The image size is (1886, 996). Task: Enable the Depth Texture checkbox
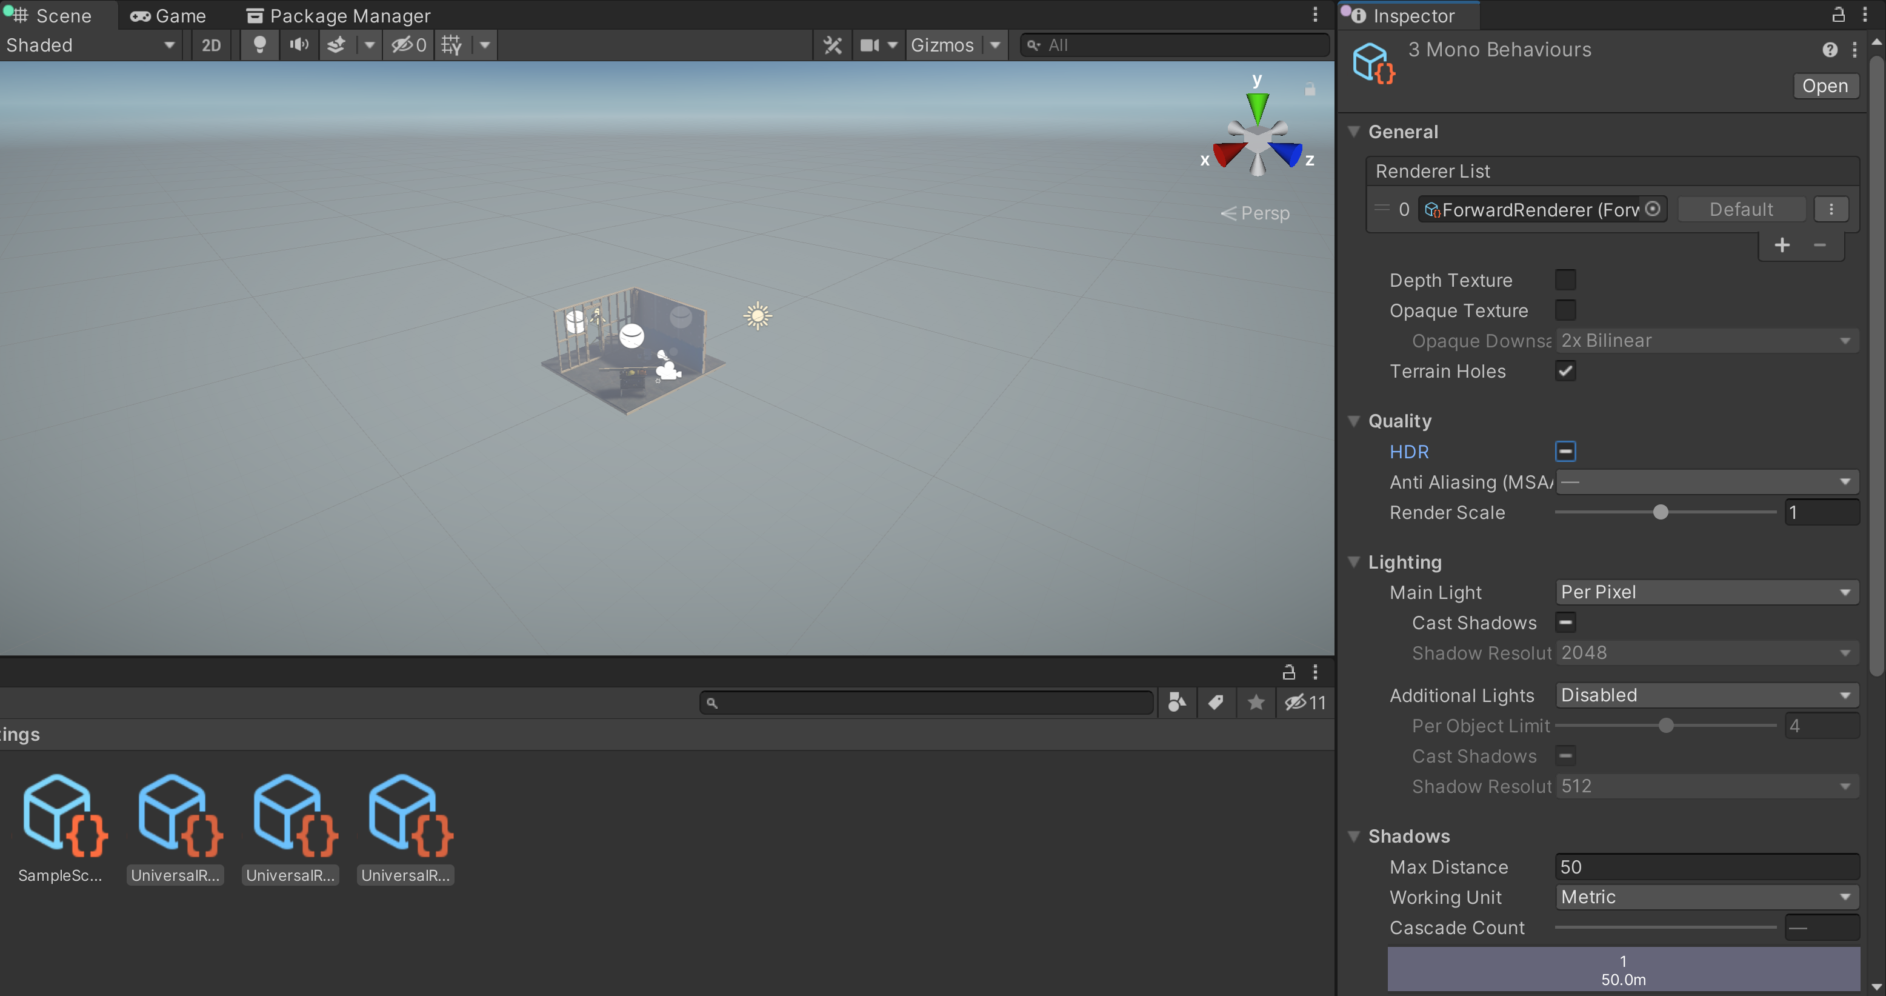pos(1565,279)
